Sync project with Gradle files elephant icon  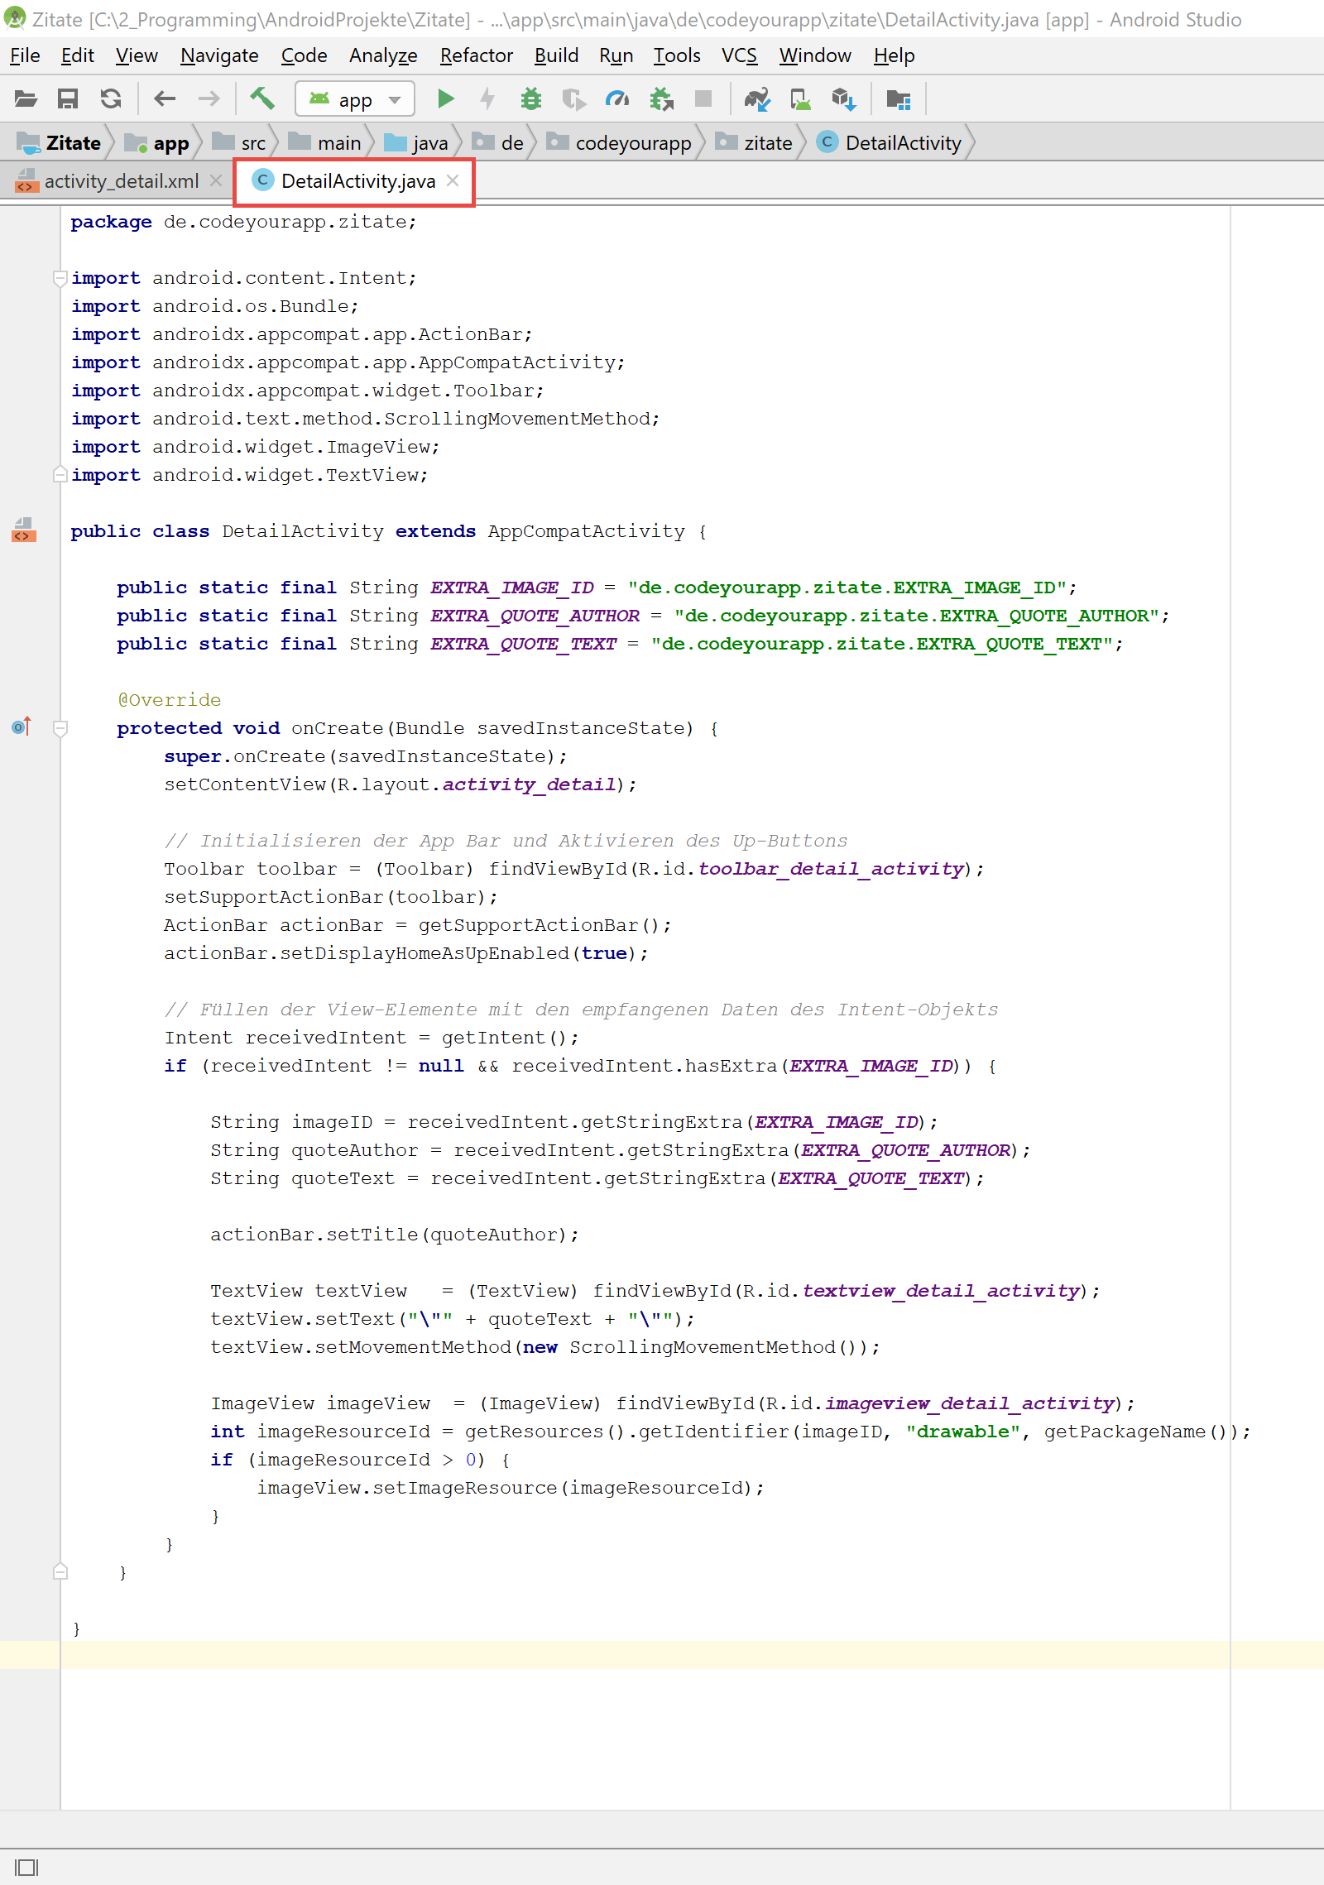tap(757, 99)
